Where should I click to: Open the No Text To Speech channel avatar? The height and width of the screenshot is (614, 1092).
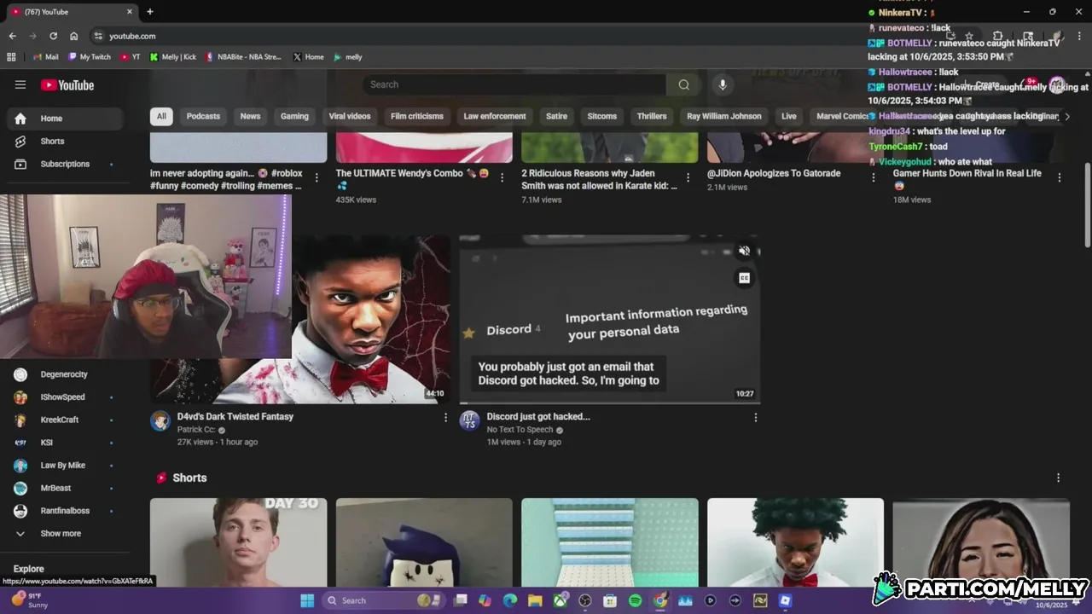[x=470, y=420]
